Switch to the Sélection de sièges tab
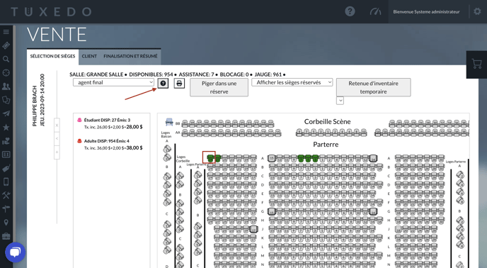This screenshot has height=268, width=487. pos(52,56)
